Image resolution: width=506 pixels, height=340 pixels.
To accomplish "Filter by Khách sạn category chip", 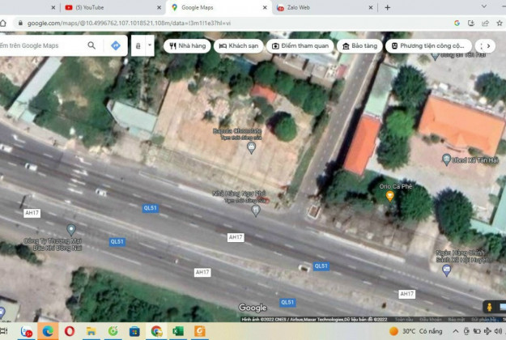I will point(239,46).
